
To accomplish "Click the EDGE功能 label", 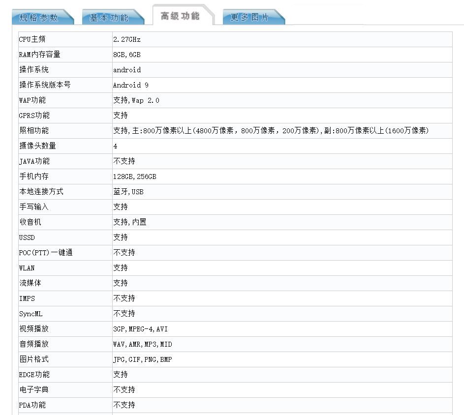I will click(34, 375).
